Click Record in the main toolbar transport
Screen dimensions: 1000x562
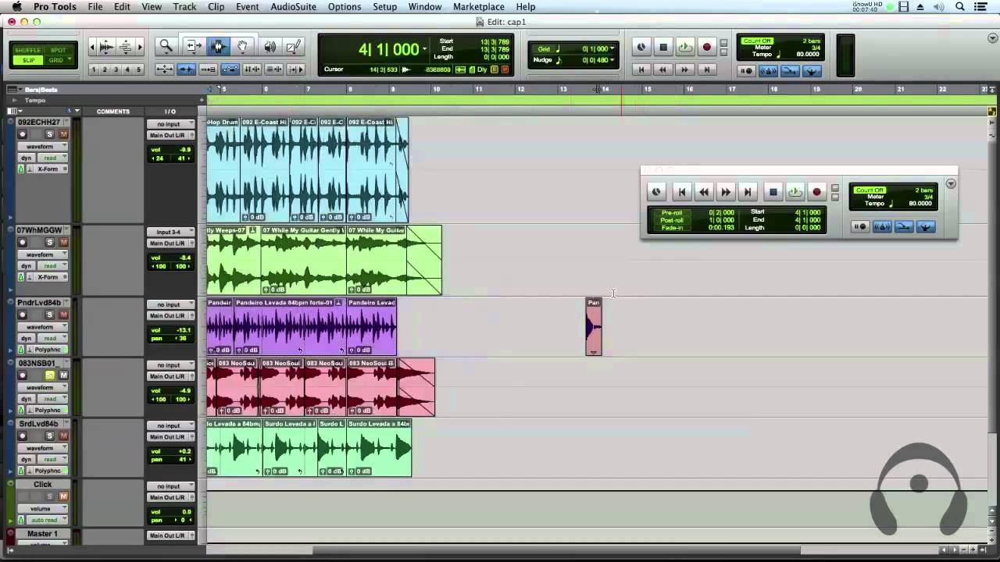[707, 48]
